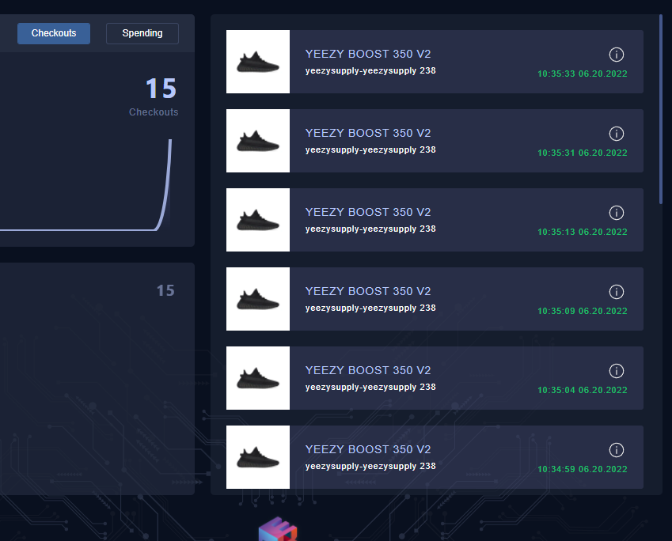
Task: Click yeezysupply 238 profile text at 10:34:59
Action: [x=370, y=467]
